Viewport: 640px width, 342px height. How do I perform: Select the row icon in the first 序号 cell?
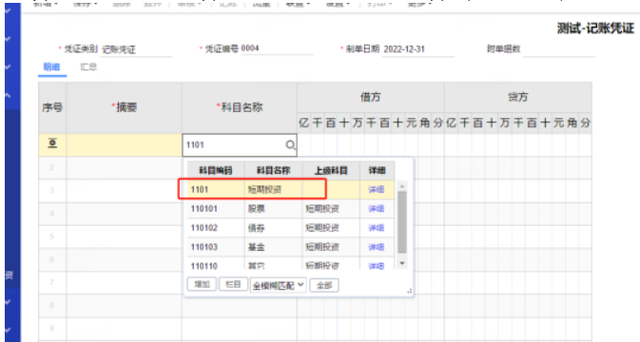point(52,143)
